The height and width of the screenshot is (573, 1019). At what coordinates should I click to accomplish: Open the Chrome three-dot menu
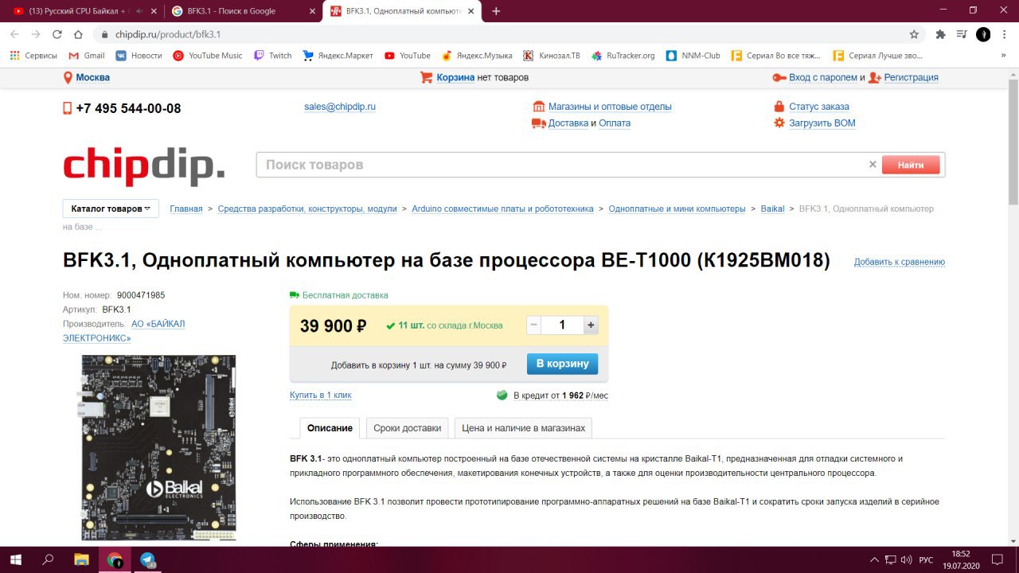point(1005,34)
